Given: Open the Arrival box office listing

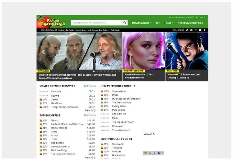Looking at the screenshot, I should coord(55,135).
